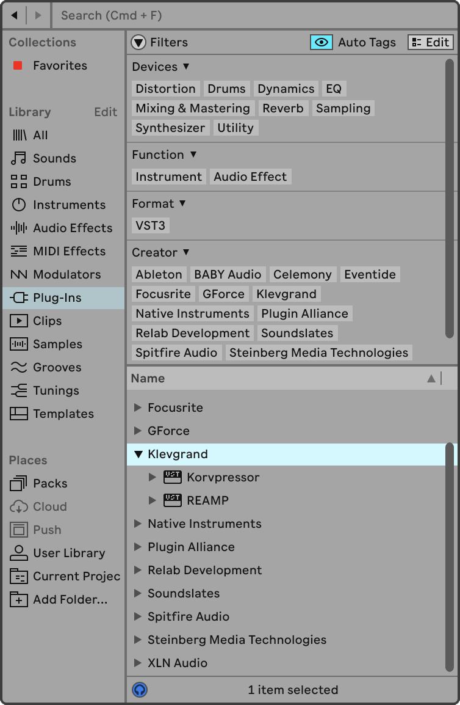Toggle the Instrument function tag
The width and height of the screenshot is (460, 705).
point(169,177)
